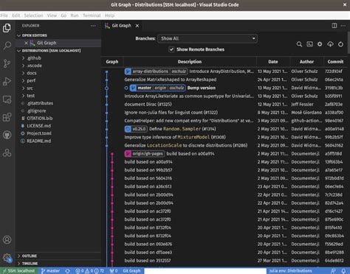Open Extensions view in activity bar

(7, 117)
